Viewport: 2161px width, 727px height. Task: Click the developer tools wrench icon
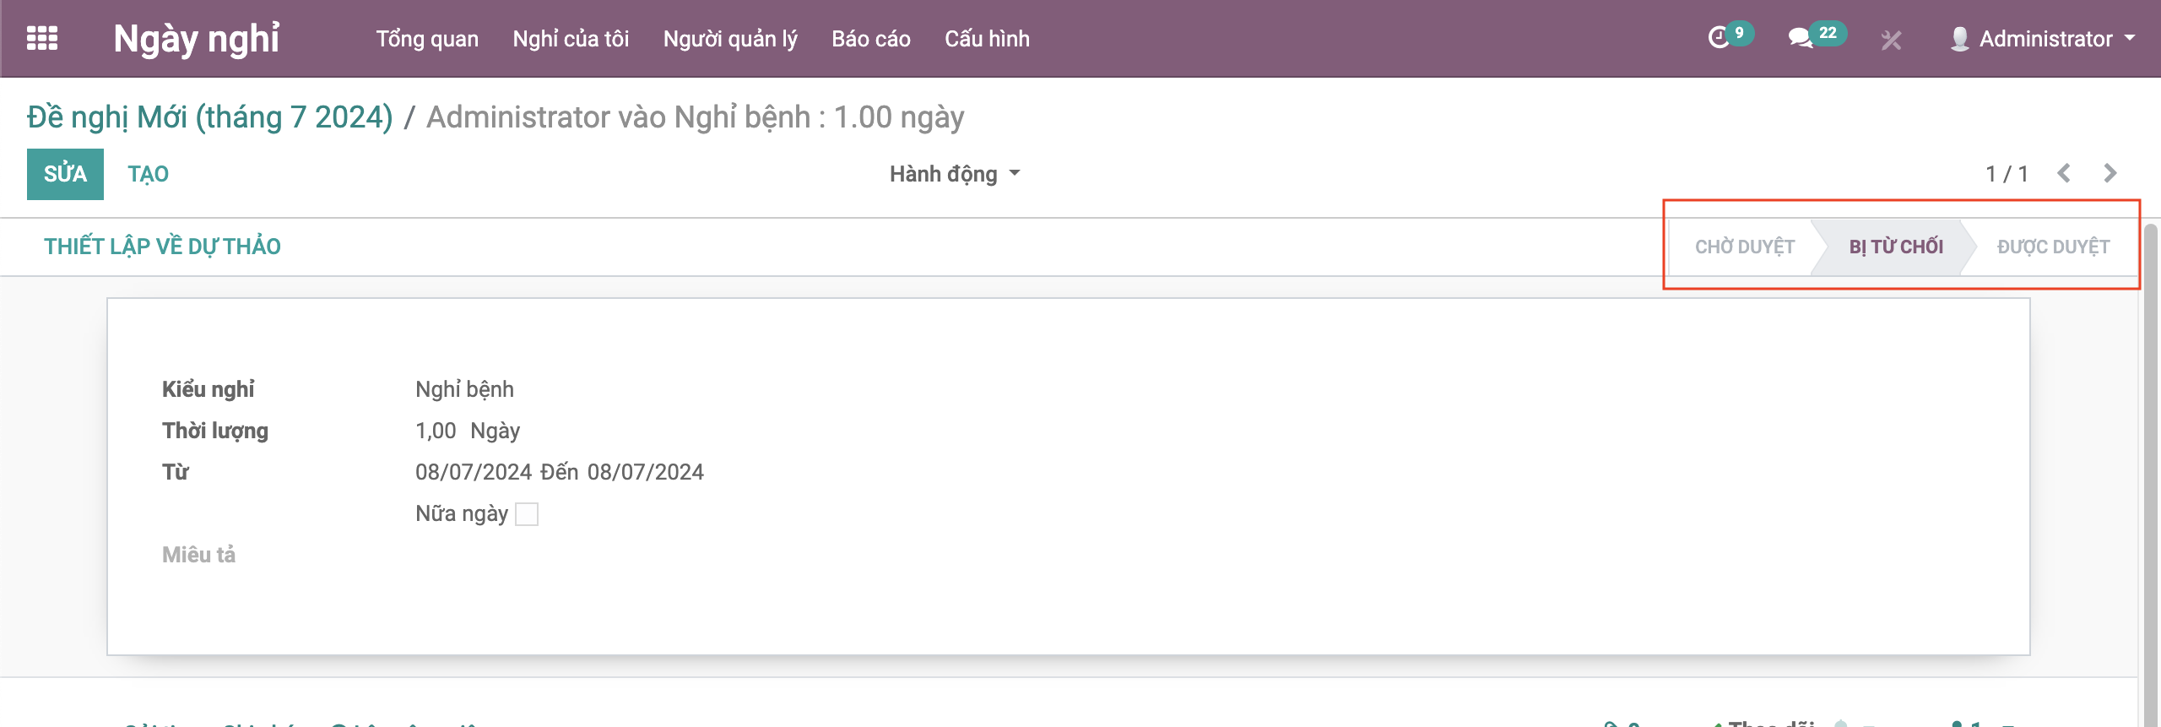[x=1891, y=40]
